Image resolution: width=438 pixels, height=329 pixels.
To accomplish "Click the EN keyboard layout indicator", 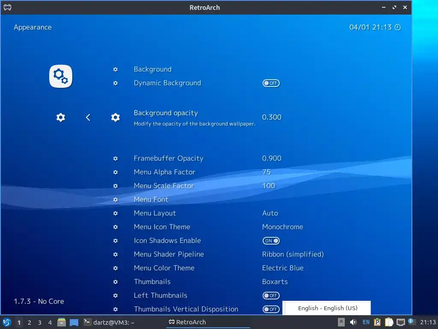I will [x=366, y=322].
